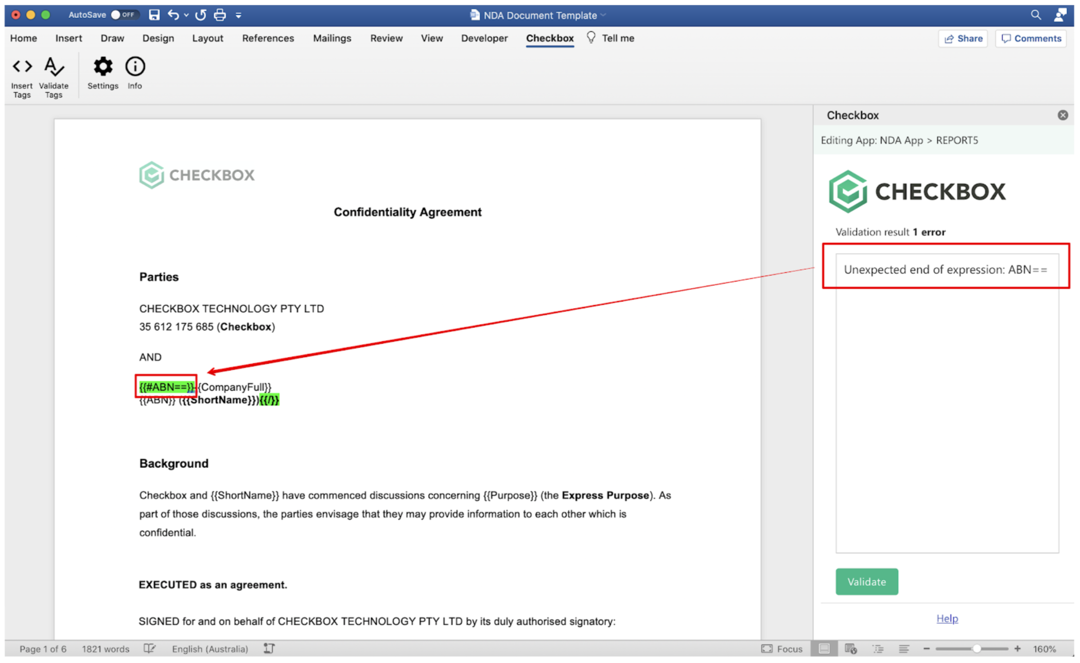Screen dimensions: 1080x663
Task: Open the Home tab
Action: (x=23, y=38)
